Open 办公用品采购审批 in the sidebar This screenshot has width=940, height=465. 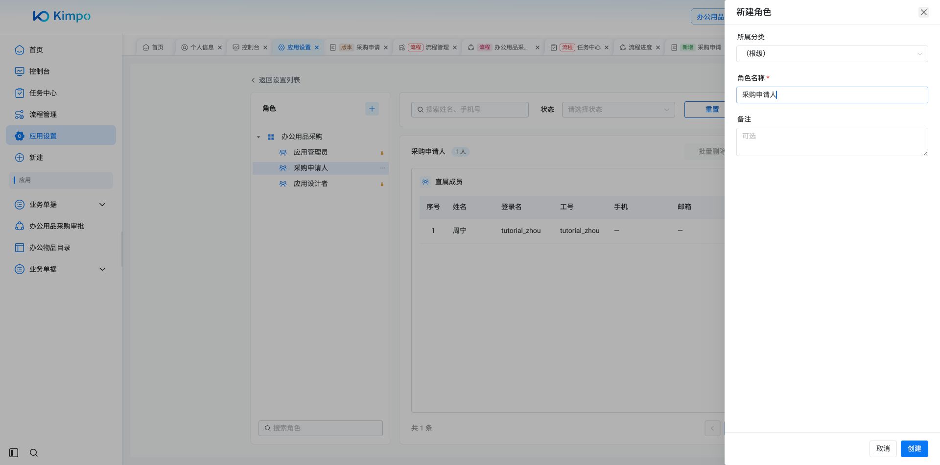coord(61,226)
